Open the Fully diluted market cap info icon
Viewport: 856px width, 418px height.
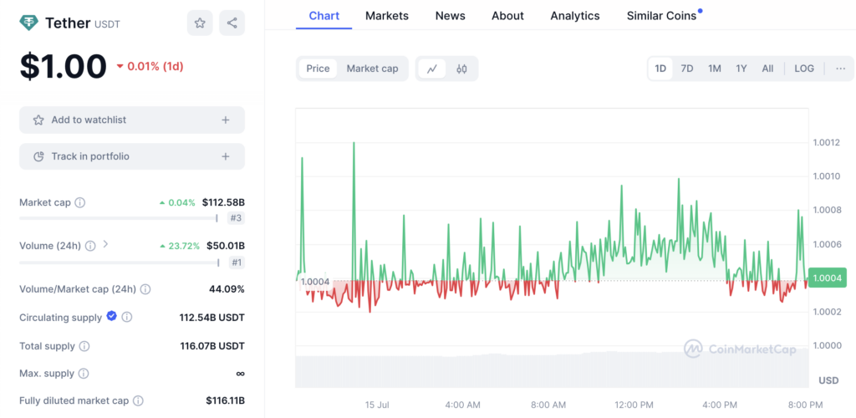(x=138, y=401)
